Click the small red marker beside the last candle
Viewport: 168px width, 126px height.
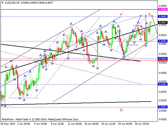click(x=151, y=23)
